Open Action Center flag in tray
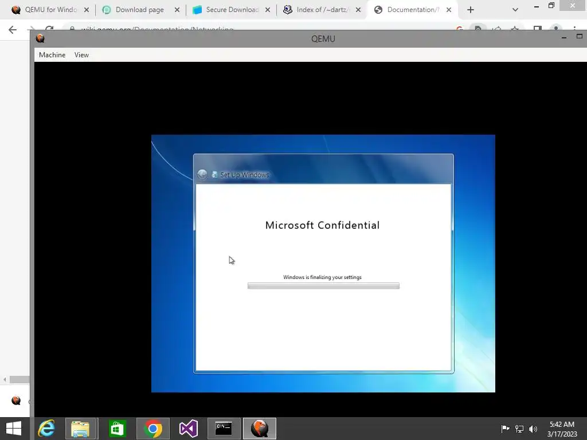 click(505, 429)
